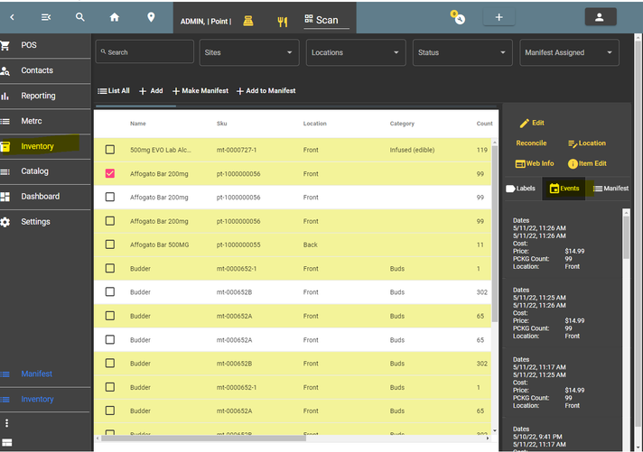Click the Inventory box icon

click(x=5, y=146)
